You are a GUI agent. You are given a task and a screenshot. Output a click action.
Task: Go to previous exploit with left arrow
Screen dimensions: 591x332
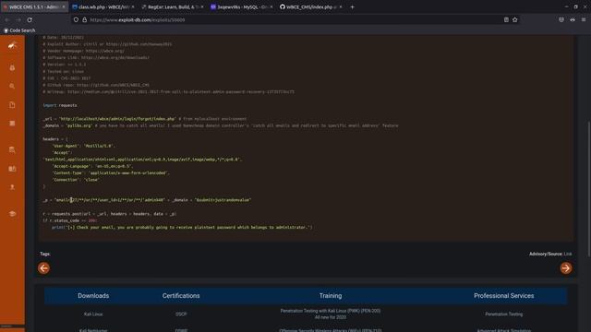coord(43,268)
